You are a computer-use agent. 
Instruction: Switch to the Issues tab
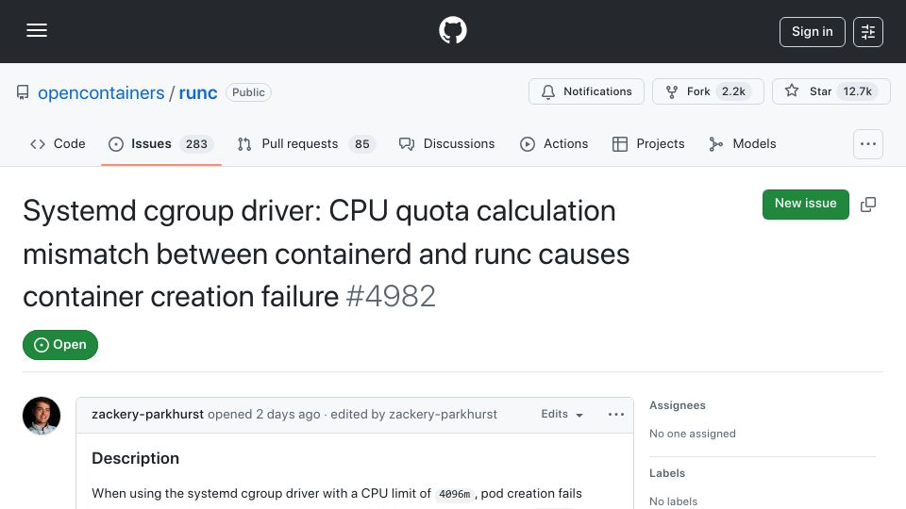coord(161,143)
